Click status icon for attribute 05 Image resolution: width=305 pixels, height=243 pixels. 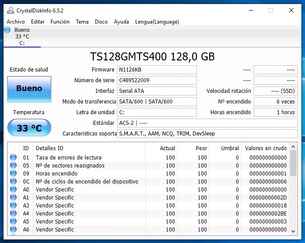point(13,165)
